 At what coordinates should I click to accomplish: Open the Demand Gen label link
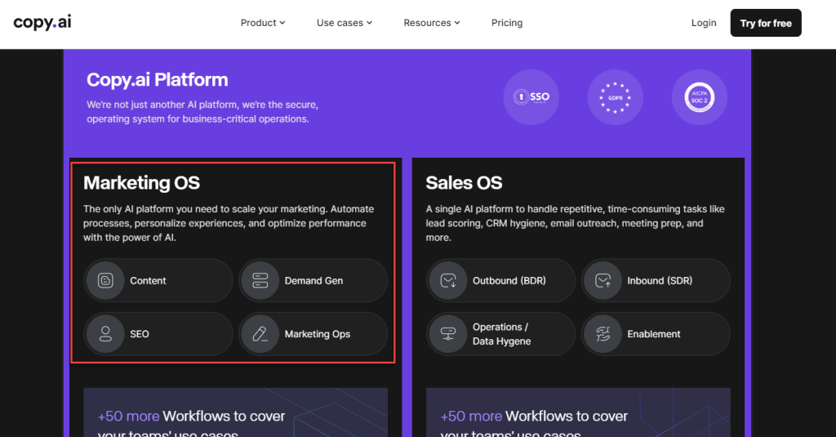point(313,281)
